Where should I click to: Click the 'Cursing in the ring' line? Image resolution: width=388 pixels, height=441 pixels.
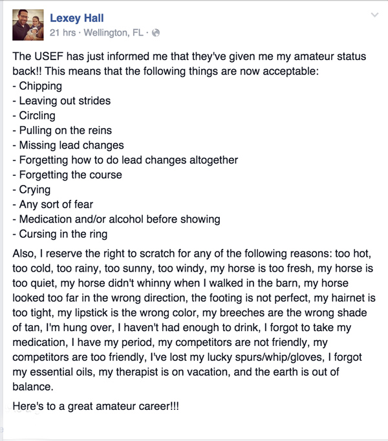(60, 234)
